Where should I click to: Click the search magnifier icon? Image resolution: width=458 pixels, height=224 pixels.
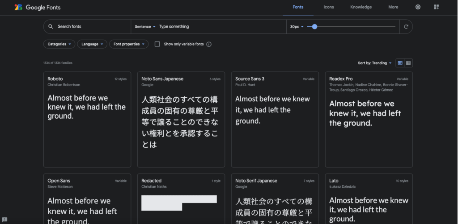(51, 26)
